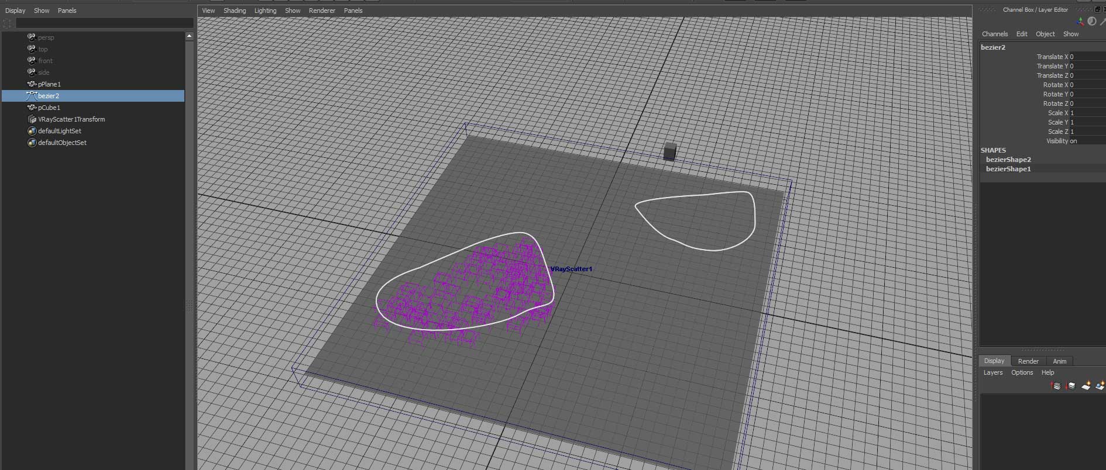Select bezierShape1 under SHAPES
Viewport: 1106px width, 470px height.
pos(1008,169)
